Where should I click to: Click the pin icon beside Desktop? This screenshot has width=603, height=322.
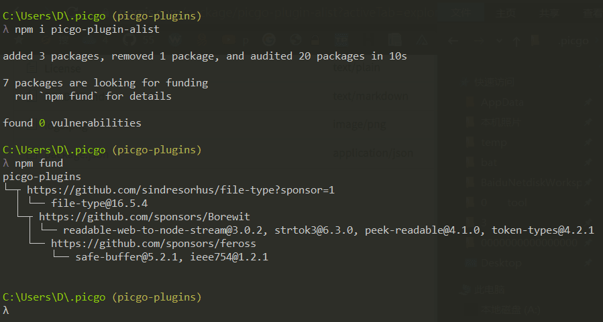point(588,263)
